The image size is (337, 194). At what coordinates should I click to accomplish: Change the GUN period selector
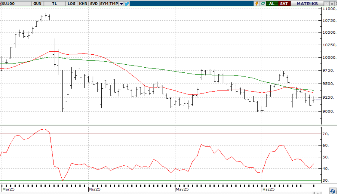pyautogui.click(x=37, y=4)
